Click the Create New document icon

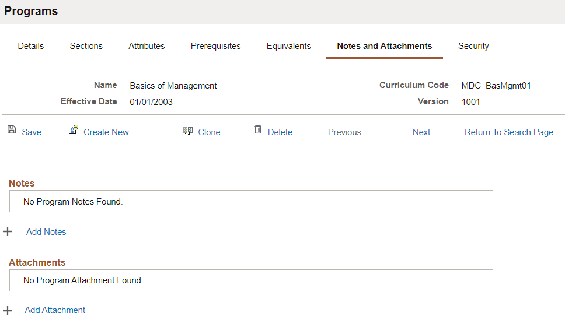click(74, 129)
